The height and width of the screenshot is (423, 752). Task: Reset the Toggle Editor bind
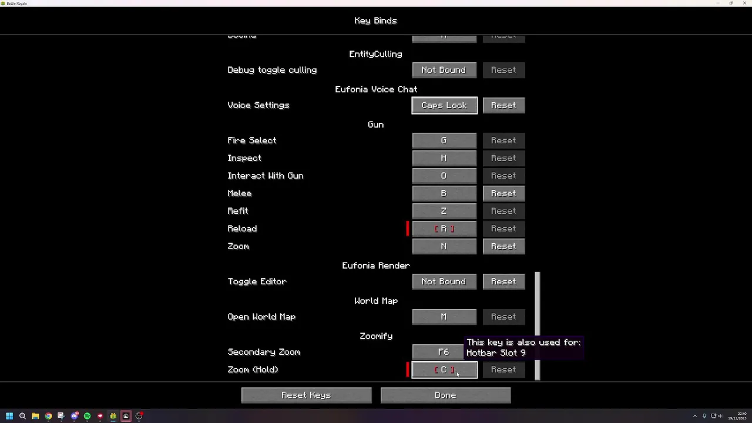(x=503, y=281)
